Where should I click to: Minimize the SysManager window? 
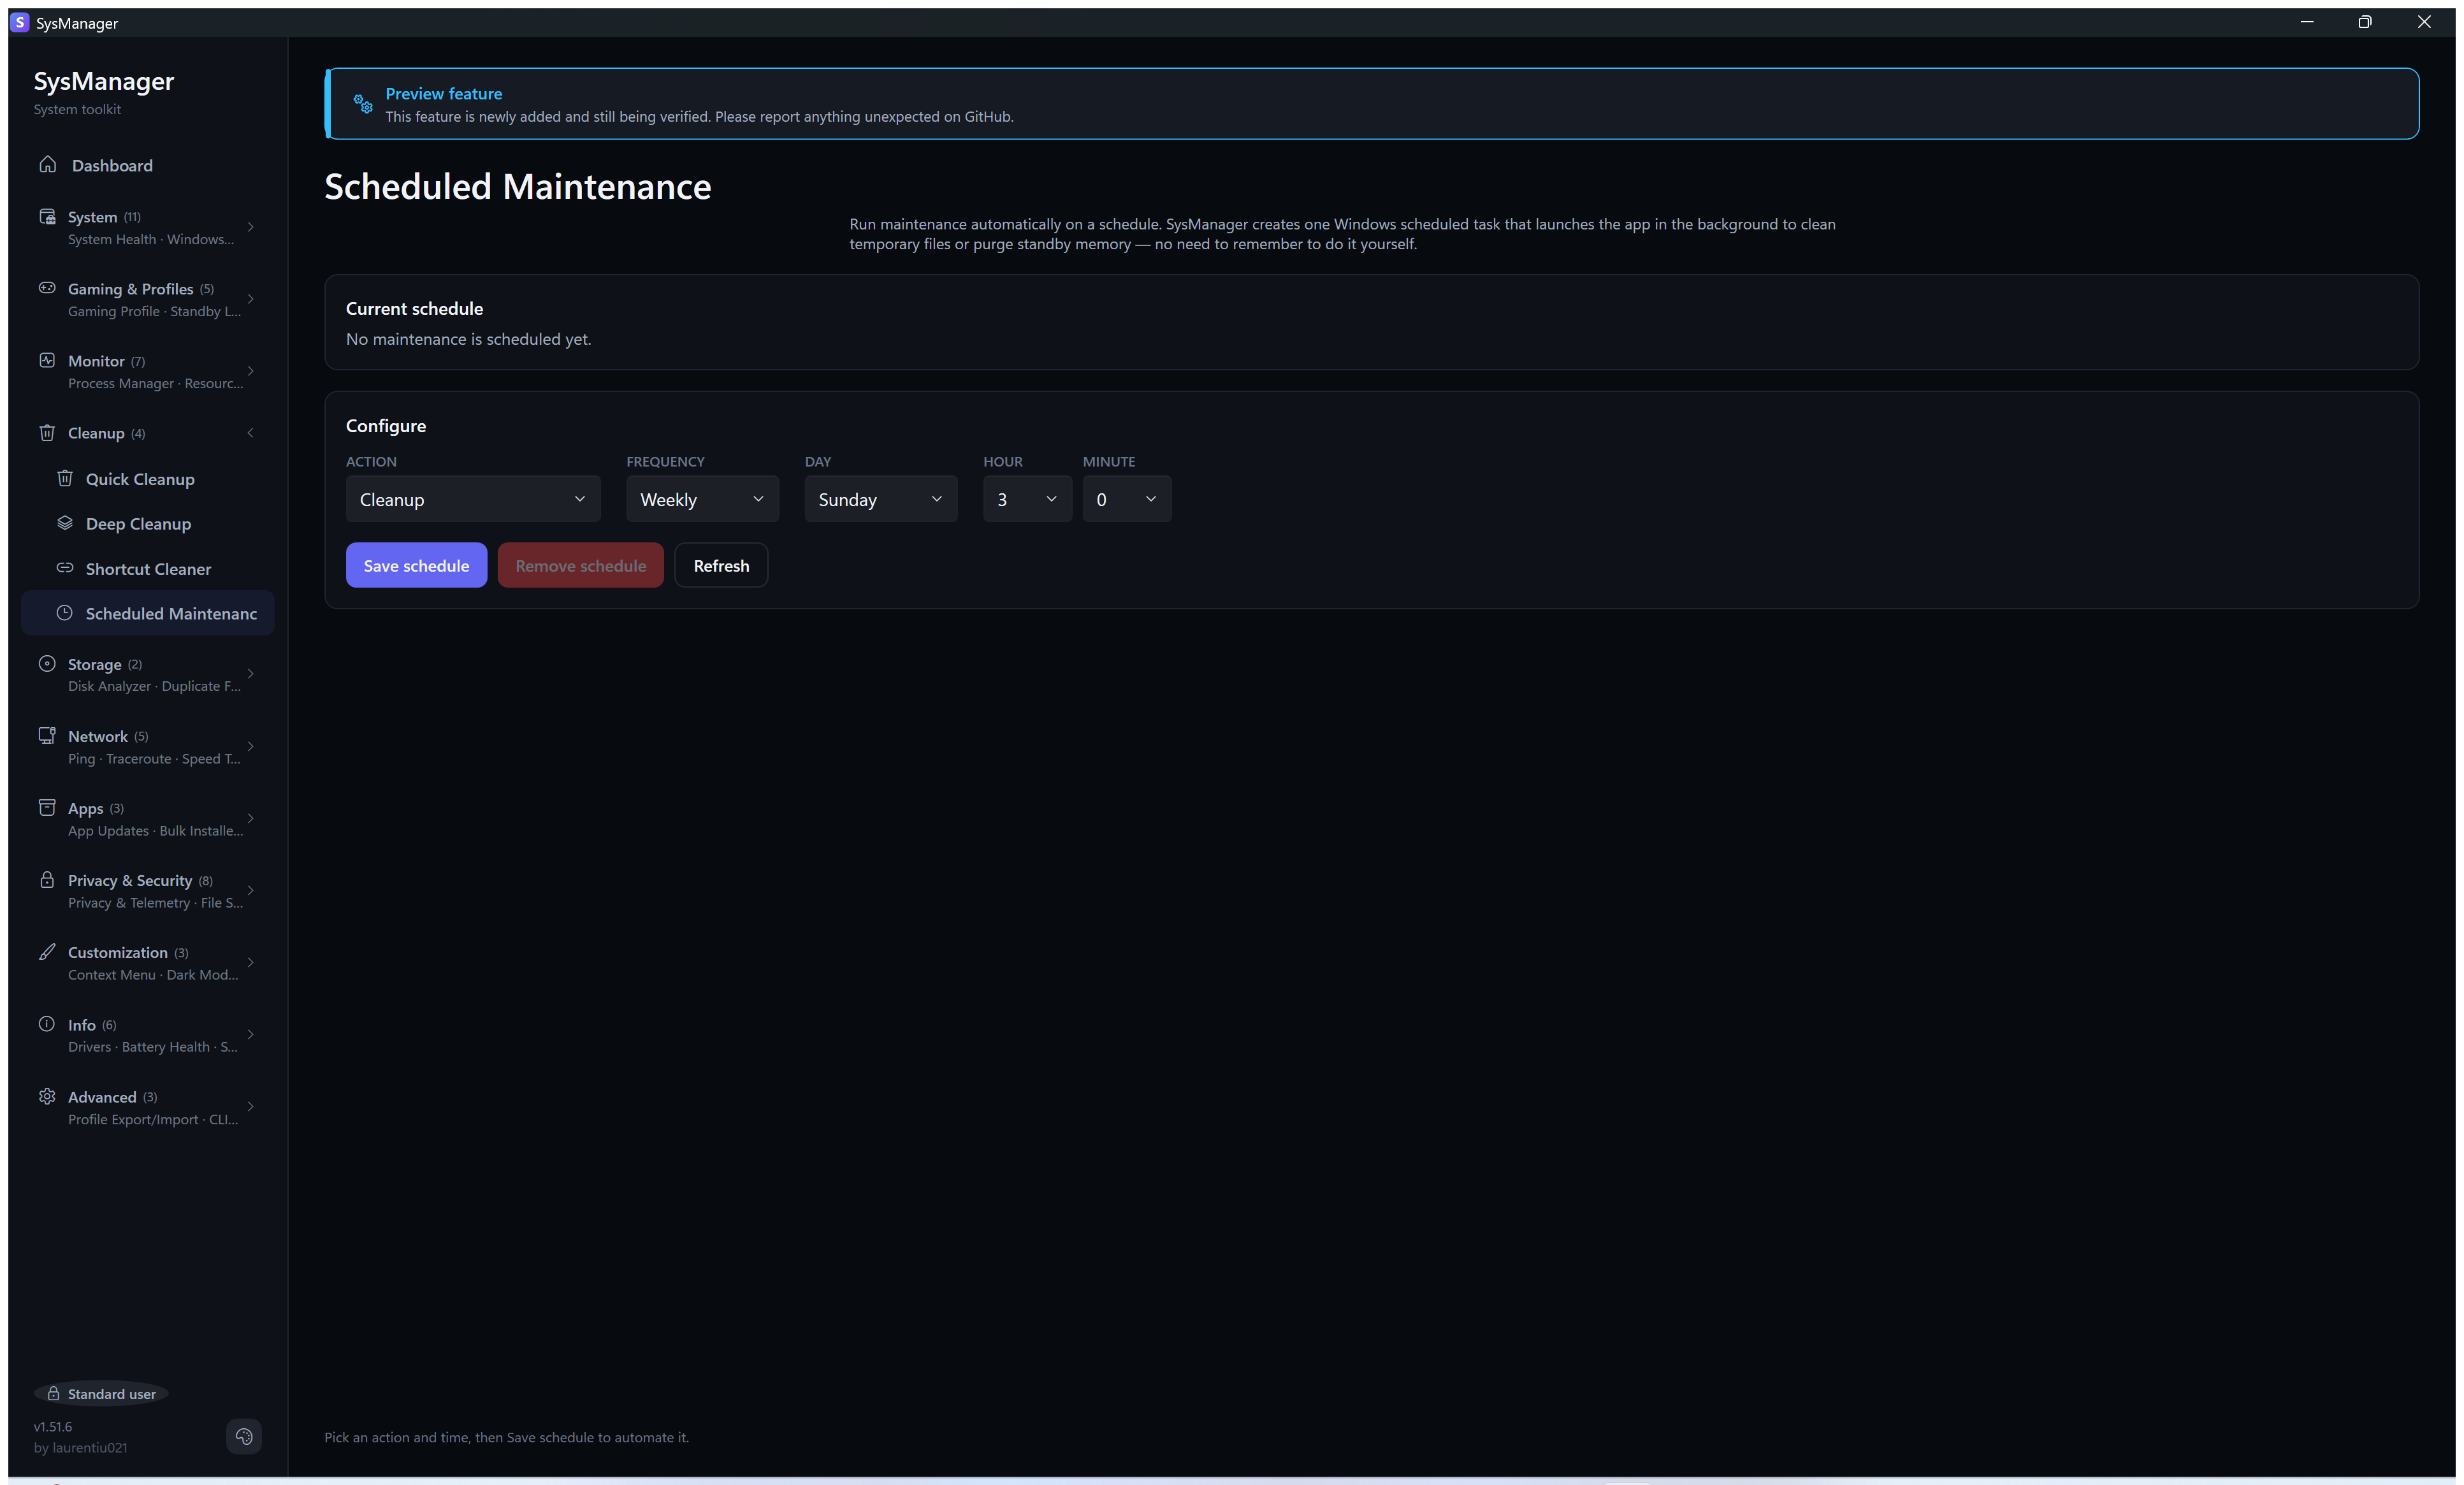pos(2307,22)
